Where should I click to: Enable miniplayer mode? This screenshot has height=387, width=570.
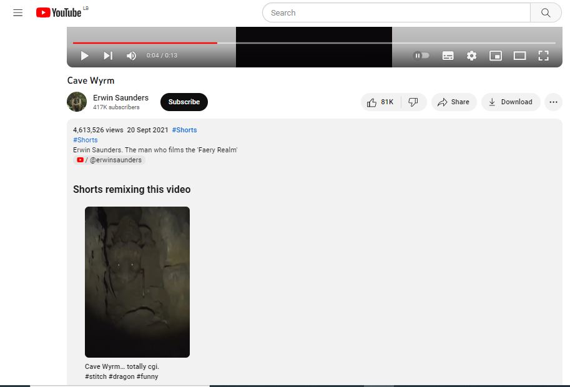(x=495, y=56)
